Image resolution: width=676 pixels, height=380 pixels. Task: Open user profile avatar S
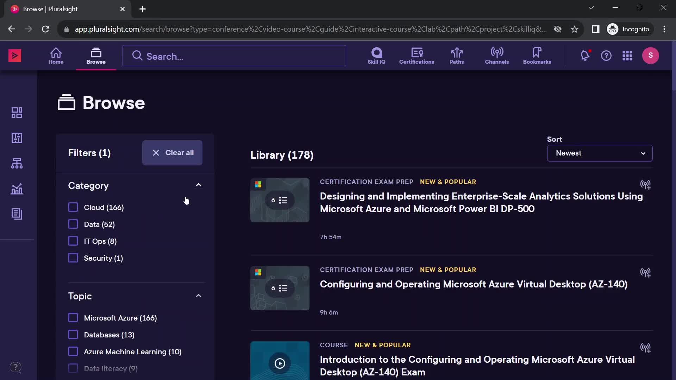tap(651, 56)
